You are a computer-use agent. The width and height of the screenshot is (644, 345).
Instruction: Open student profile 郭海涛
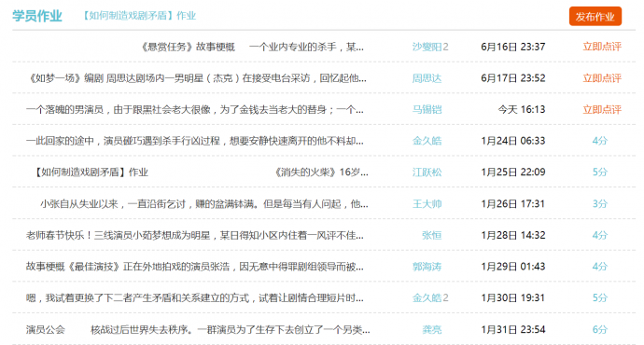pyautogui.click(x=427, y=267)
